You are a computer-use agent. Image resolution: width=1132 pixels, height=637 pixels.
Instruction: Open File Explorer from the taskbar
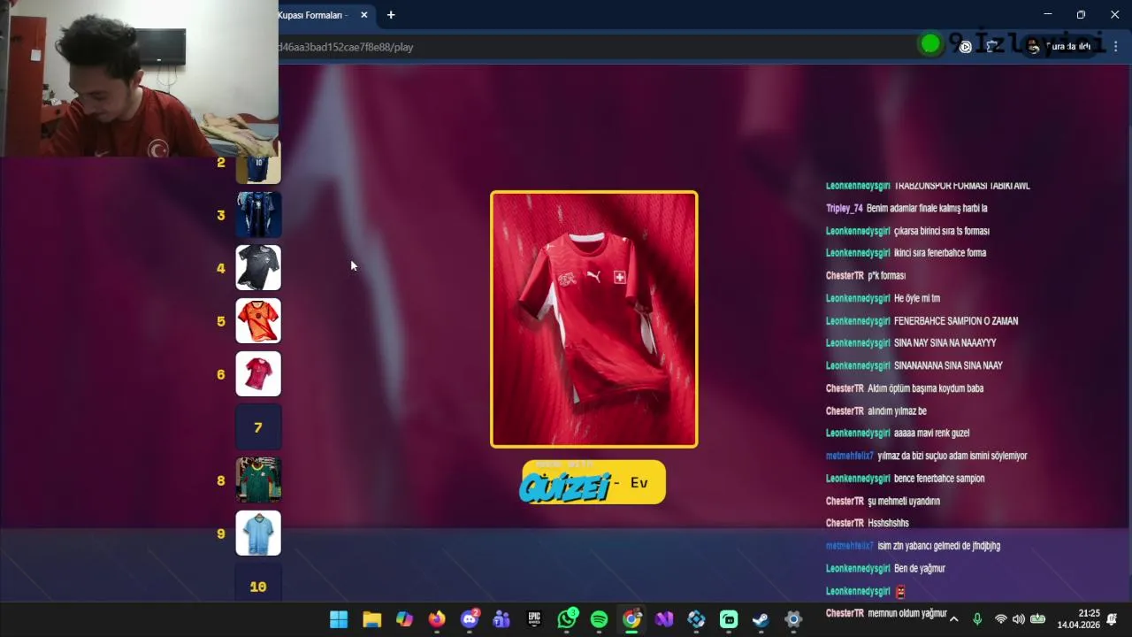pos(371,619)
